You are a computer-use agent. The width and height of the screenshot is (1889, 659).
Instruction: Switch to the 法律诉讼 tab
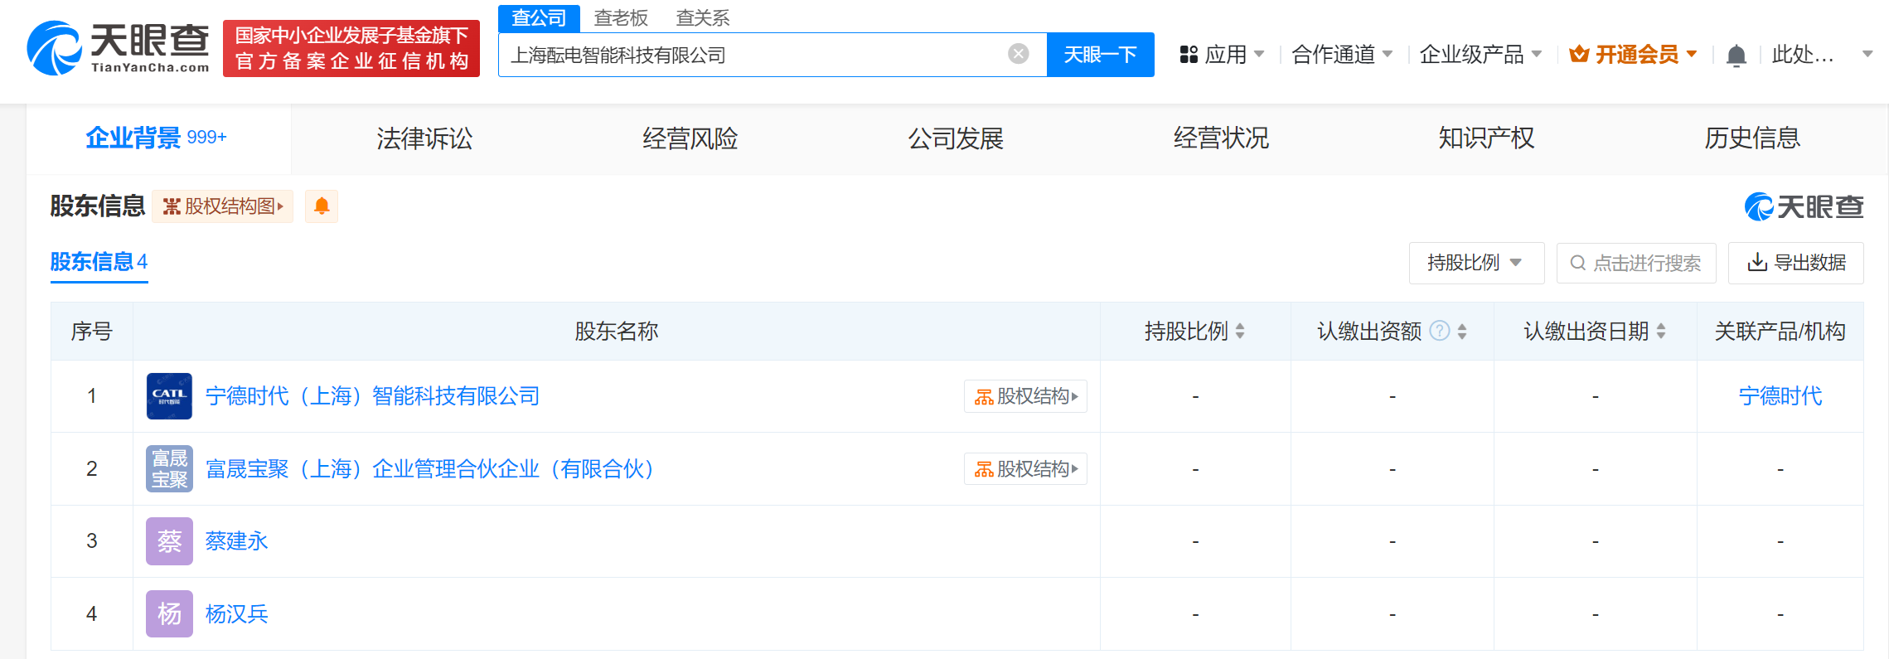click(x=424, y=138)
